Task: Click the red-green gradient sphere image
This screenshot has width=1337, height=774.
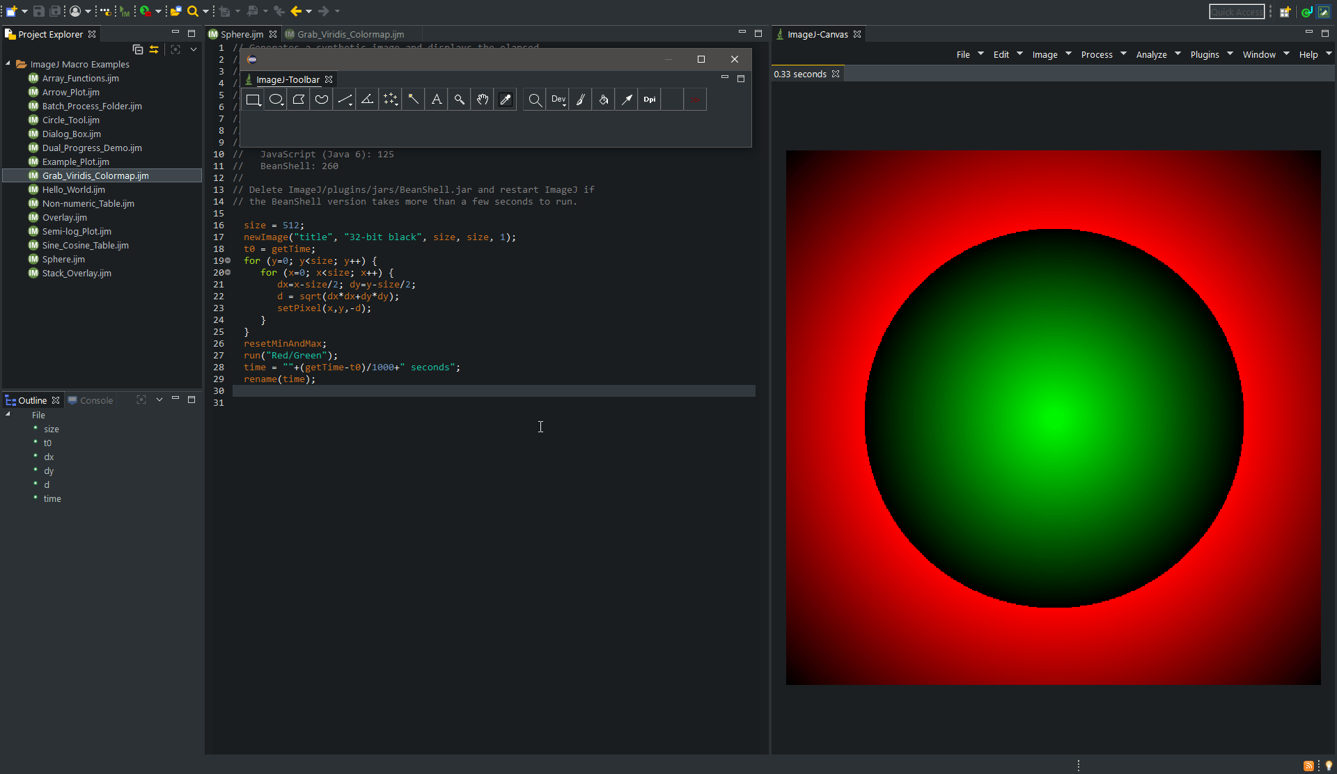Action: click(1053, 414)
